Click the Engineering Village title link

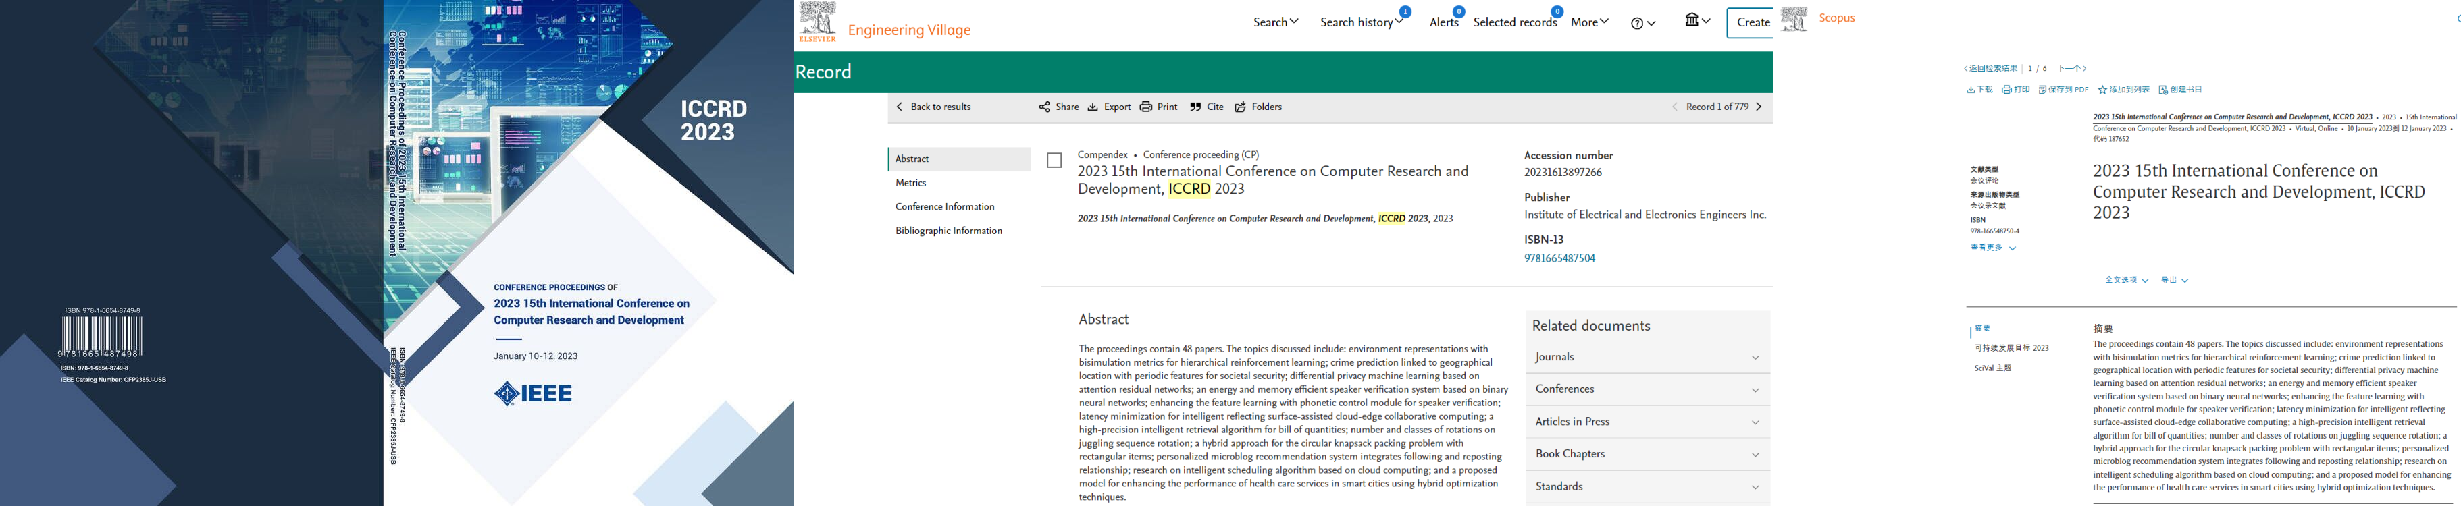(x=908, y=30)
